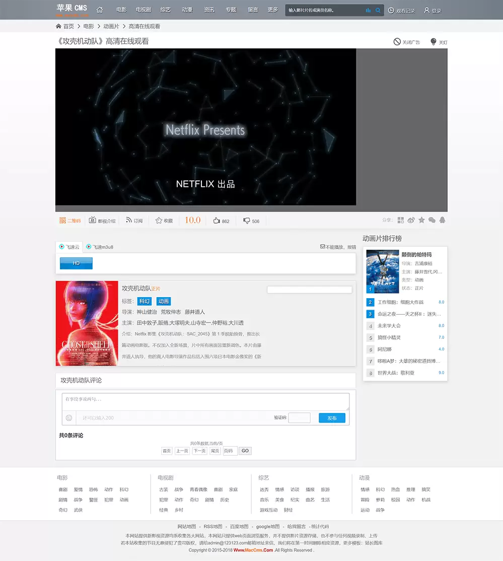
Task: Click the grid share icon
Action: pos(401,220)
